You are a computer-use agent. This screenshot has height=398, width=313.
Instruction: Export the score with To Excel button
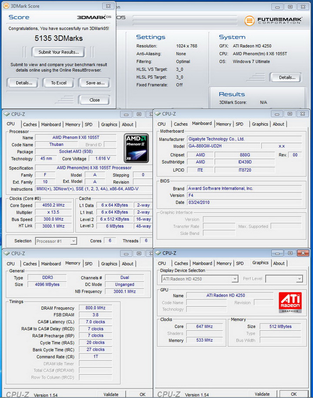coord(59,83)
